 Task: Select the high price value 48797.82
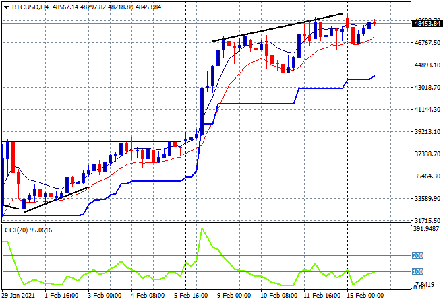[x=93, y=7]
